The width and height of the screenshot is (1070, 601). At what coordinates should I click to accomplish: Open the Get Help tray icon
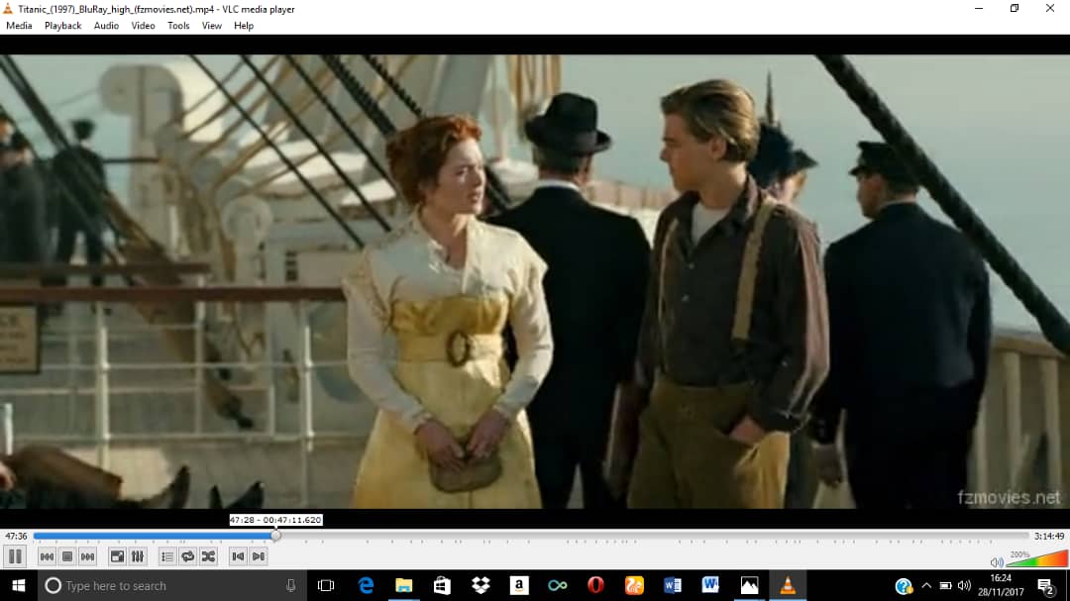point(904,585)
